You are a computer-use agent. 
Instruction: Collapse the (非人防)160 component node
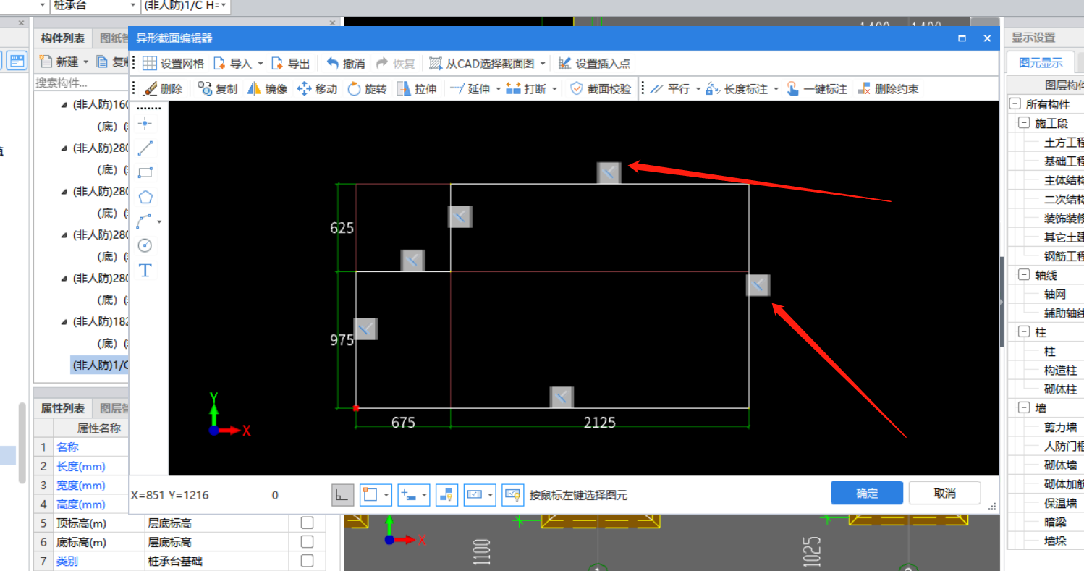click(64, 105)
